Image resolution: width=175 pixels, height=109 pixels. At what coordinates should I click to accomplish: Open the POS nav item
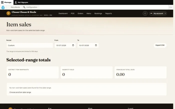point(72,13)
